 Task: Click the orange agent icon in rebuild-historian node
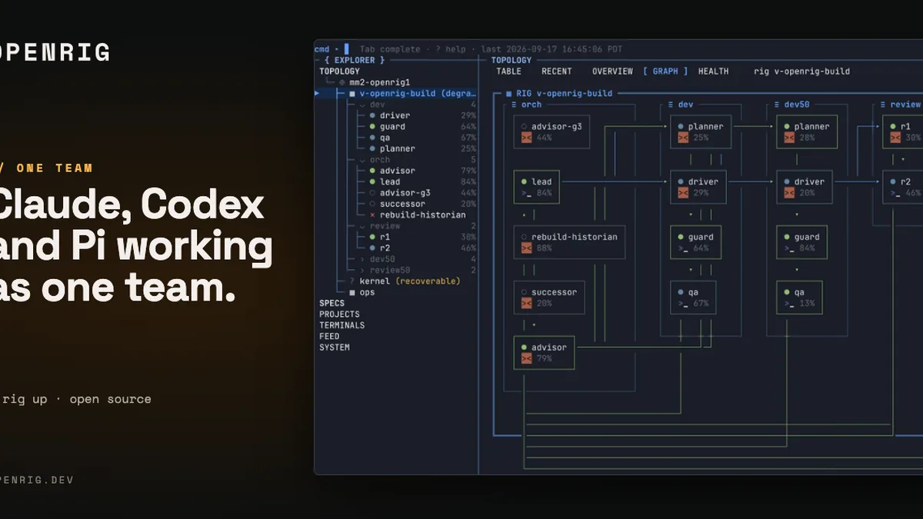[x=526, y=248]
